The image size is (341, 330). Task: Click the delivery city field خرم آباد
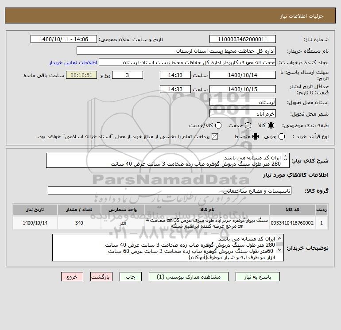pyautogui.click(x=243, y=113)
